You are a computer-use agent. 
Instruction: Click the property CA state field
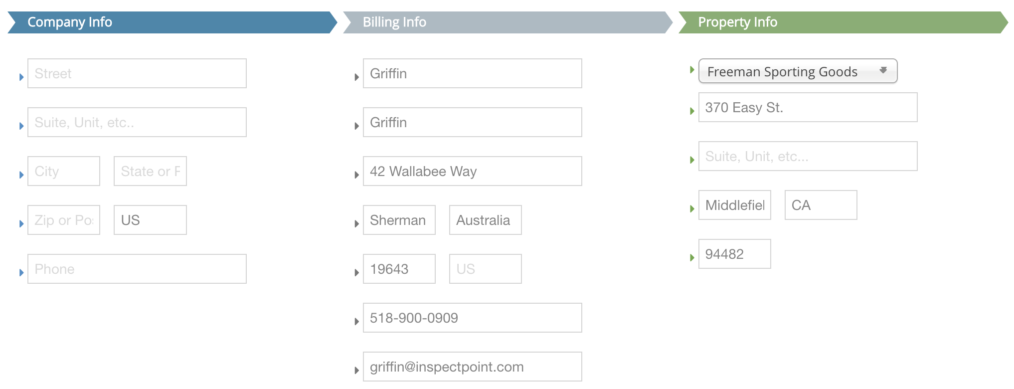pos(821,205)
